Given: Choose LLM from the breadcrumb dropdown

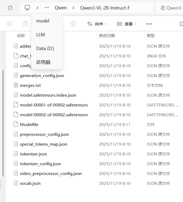Looking at the screenshot, I should coord(47,35).
